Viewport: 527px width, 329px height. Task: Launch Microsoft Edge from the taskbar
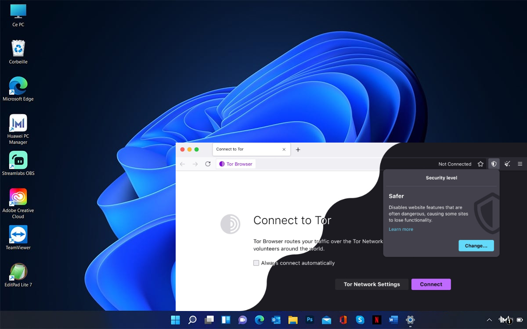260,320
